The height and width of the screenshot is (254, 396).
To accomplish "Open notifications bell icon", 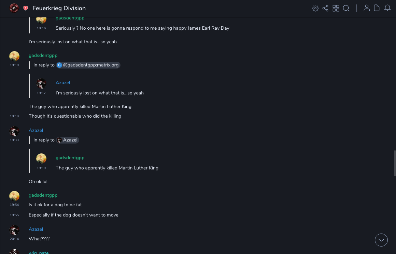I will tap(387, 8).
